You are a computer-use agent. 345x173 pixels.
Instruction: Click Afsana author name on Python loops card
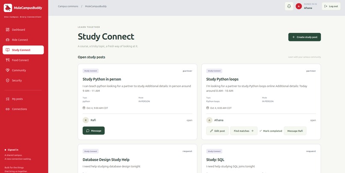tap(219, 120)
